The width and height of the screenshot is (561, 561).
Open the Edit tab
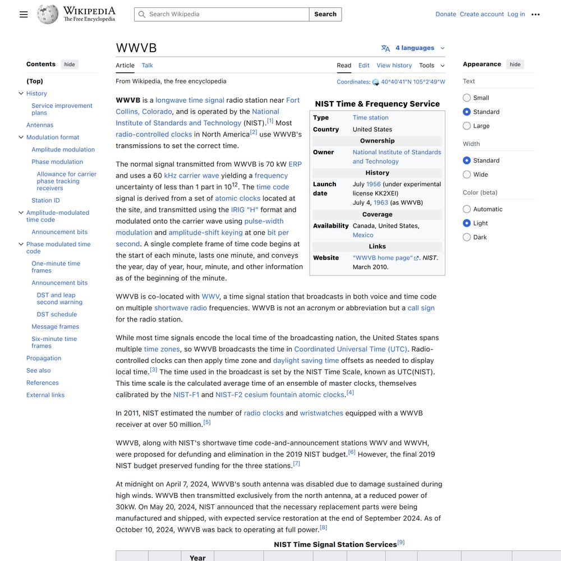tap(364, 66)
